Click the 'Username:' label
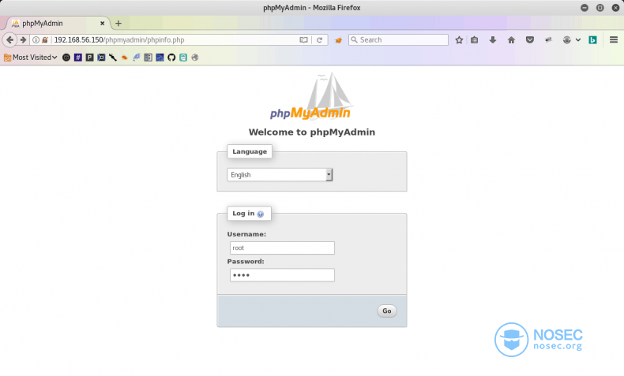This screenshot has height=376, width=624. click(246, 234)
